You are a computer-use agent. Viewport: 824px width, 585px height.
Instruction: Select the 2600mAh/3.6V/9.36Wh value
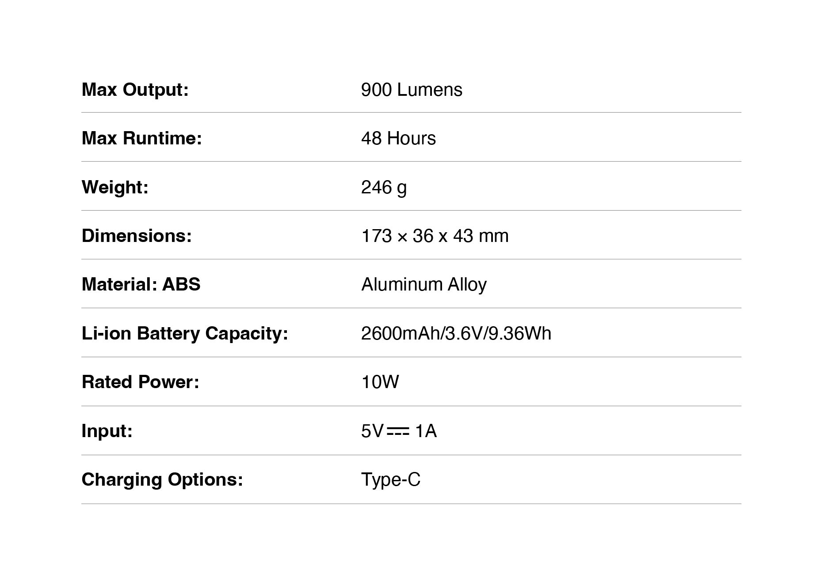(x=456, y=333)
